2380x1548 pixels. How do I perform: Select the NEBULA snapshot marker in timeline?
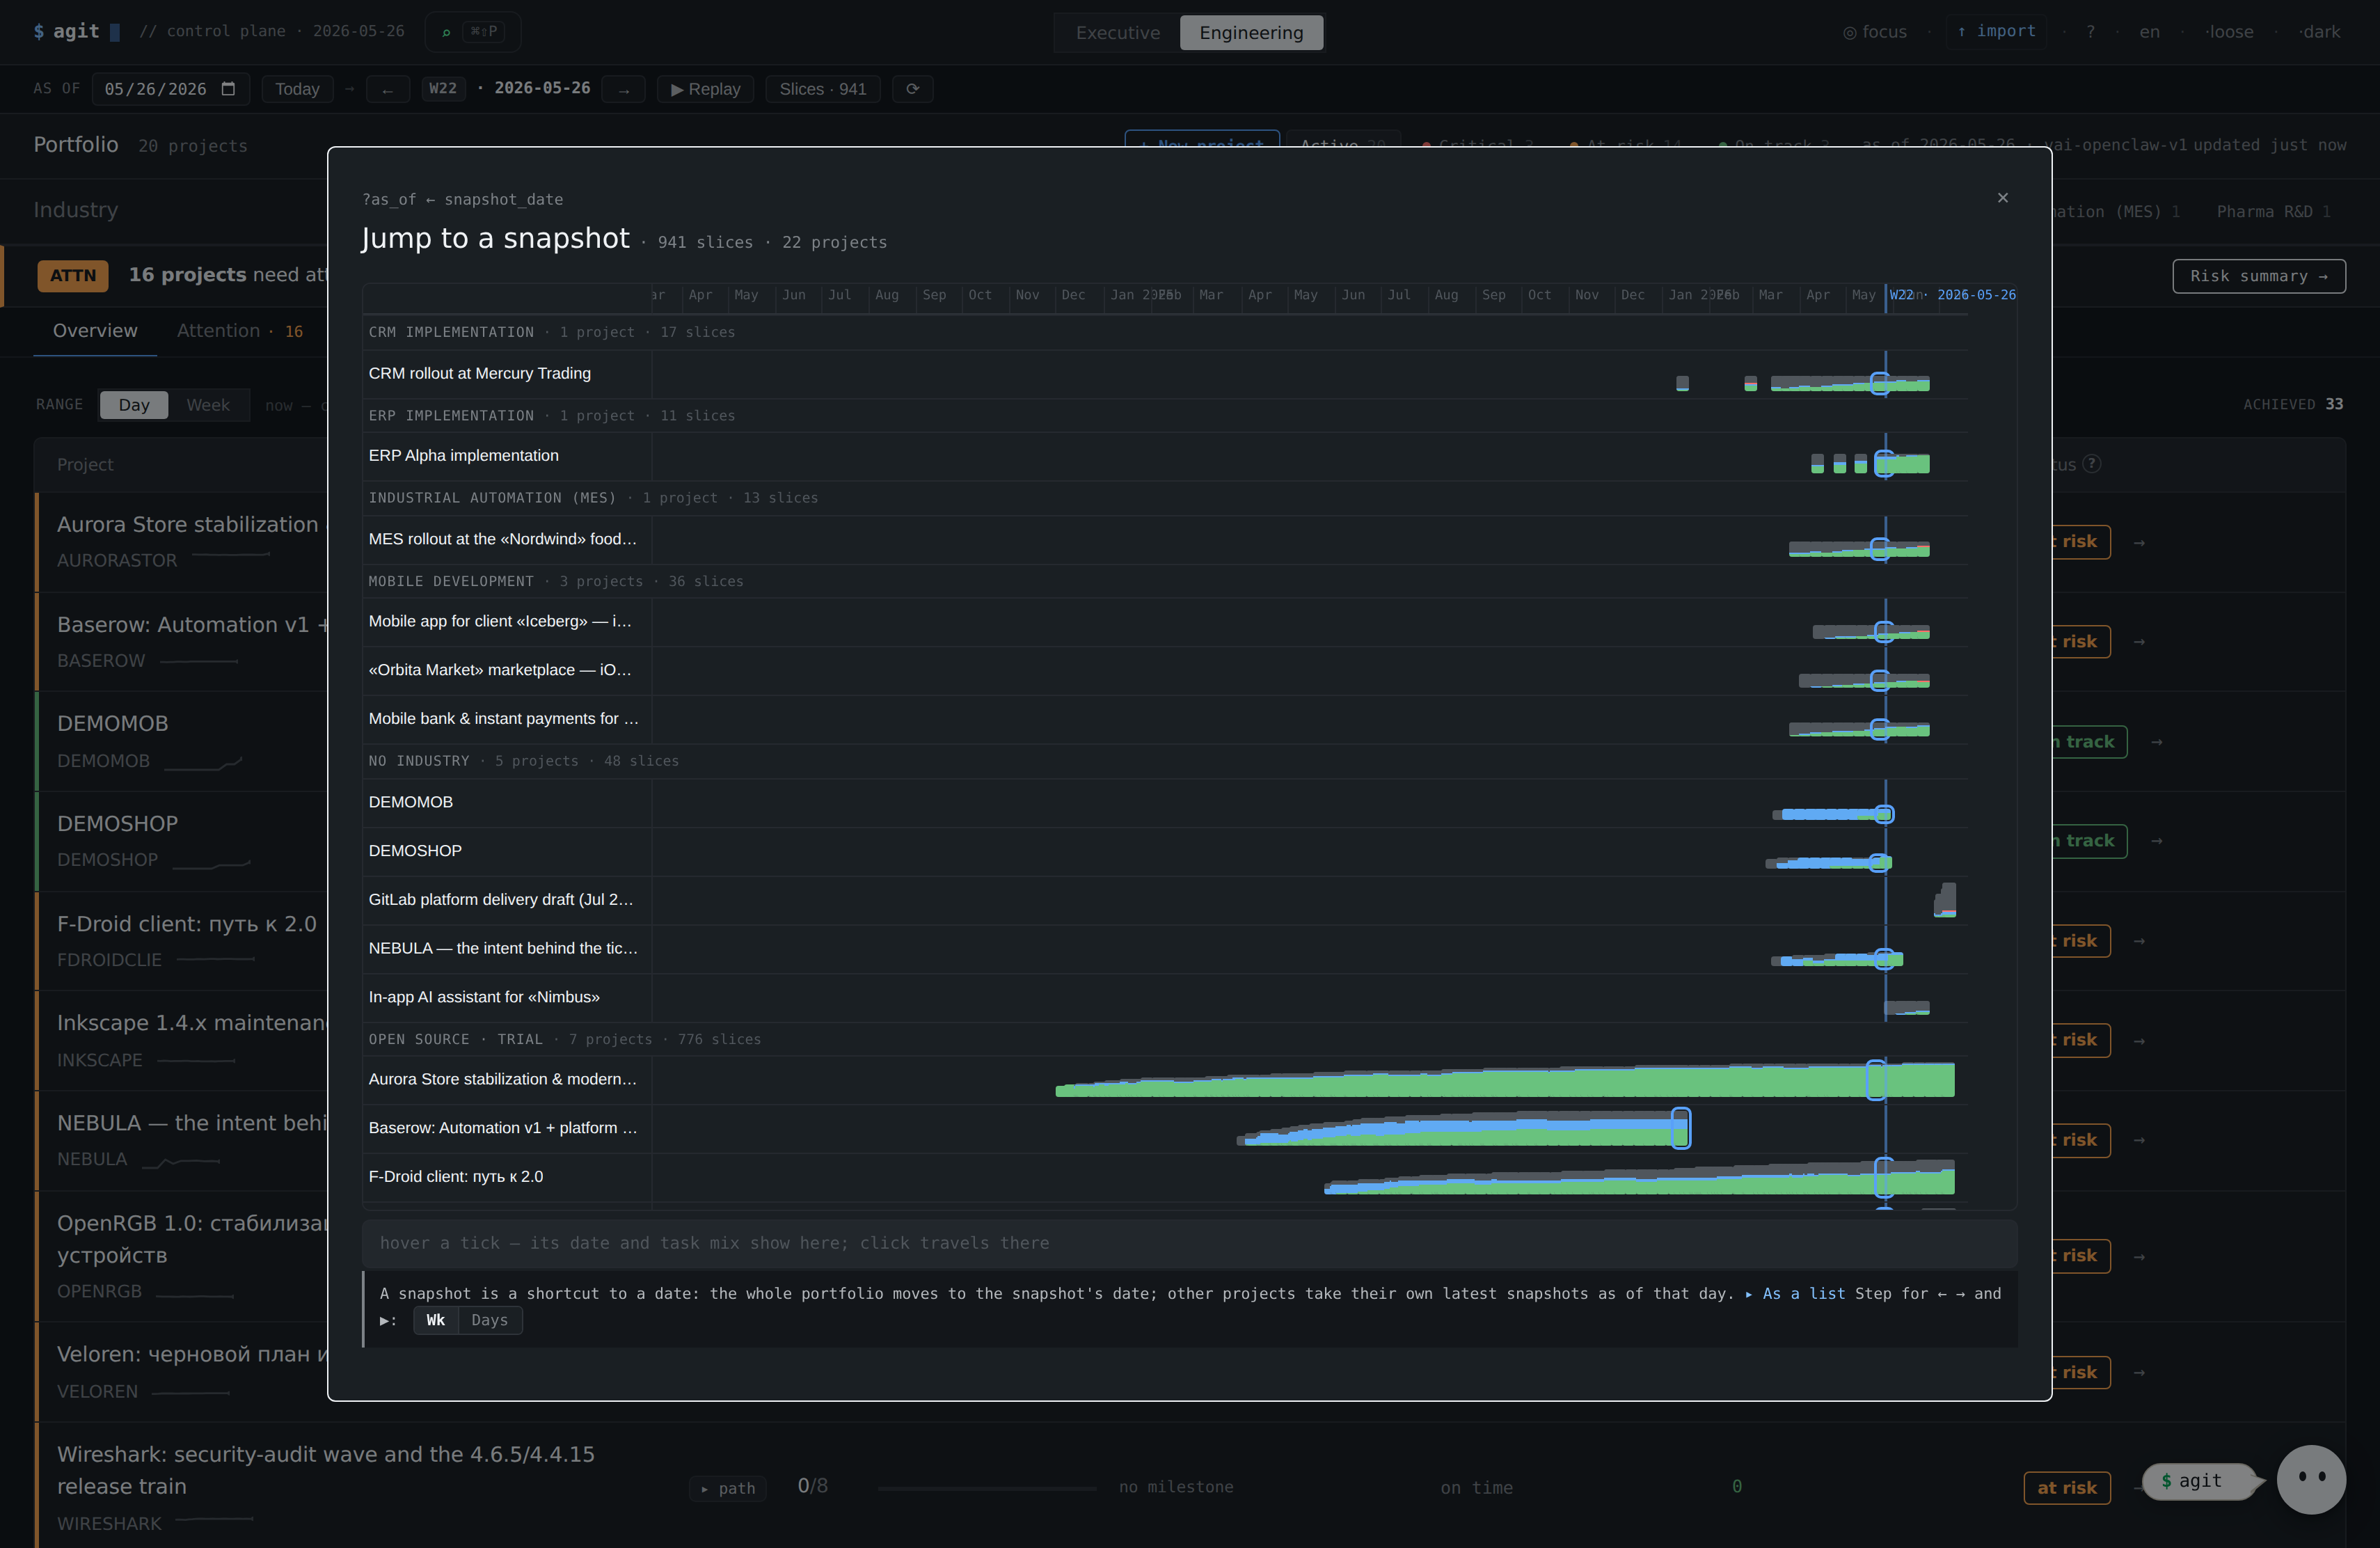point(1884,959)
